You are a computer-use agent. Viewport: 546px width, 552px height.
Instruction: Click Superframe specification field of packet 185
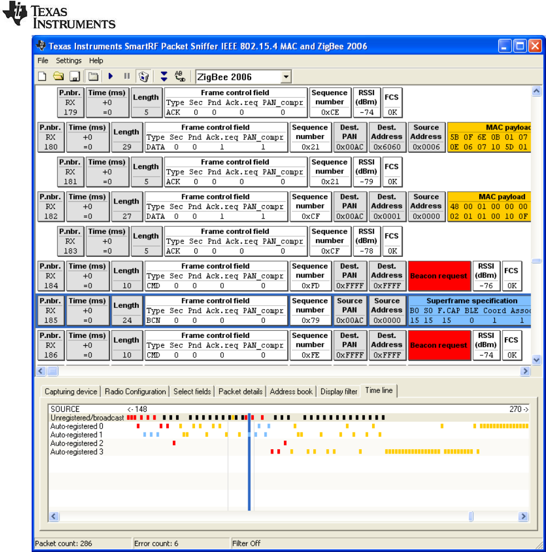pyautogui.click(x=469, y=311)
